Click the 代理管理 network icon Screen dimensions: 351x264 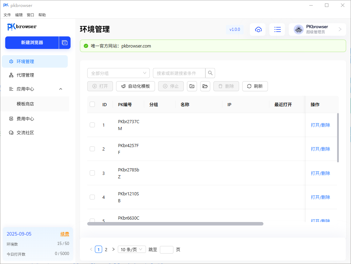(11, 75)
